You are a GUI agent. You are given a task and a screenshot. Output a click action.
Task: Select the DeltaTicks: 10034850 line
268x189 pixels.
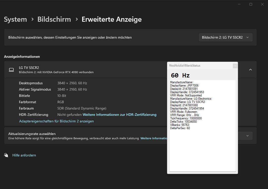coord(183,122)
